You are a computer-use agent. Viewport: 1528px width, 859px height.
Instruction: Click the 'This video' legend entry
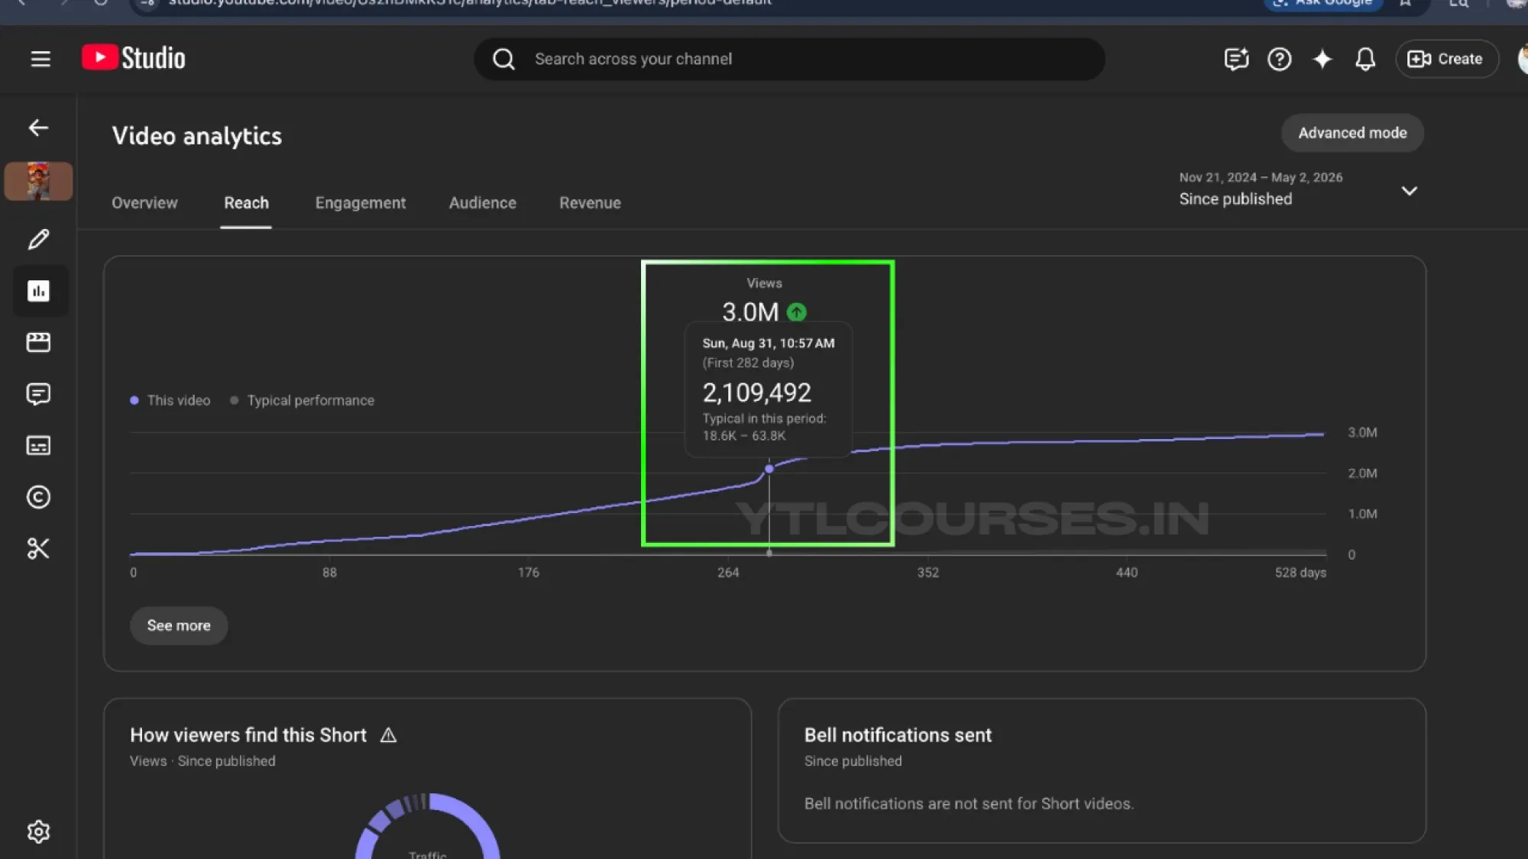[x=170, y=400]
